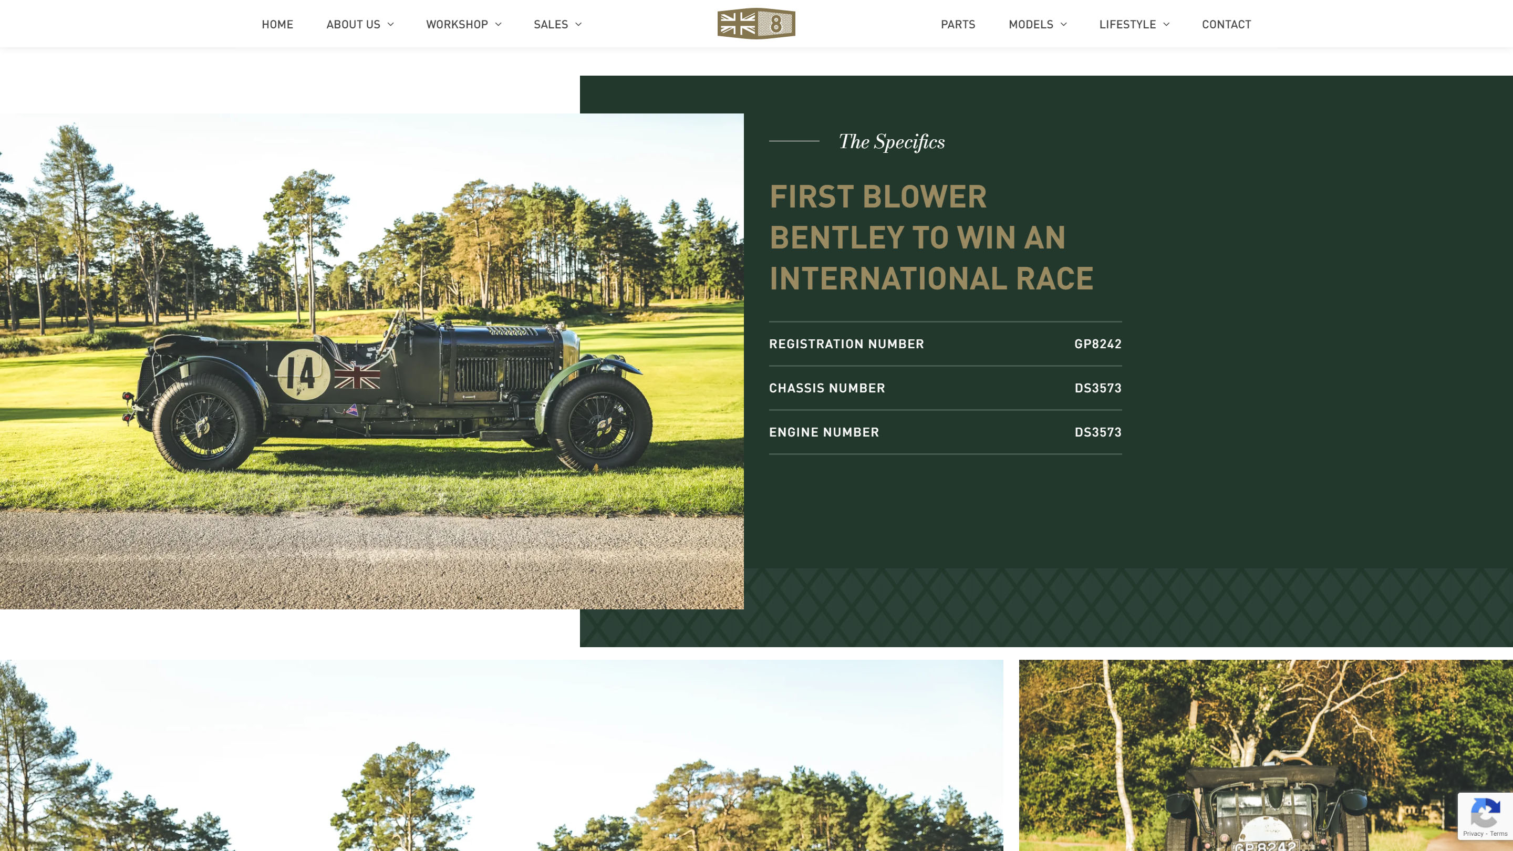Screen dimensions: 1513x851
Task: Go to the Home page
Action: (x=277, y=24)
